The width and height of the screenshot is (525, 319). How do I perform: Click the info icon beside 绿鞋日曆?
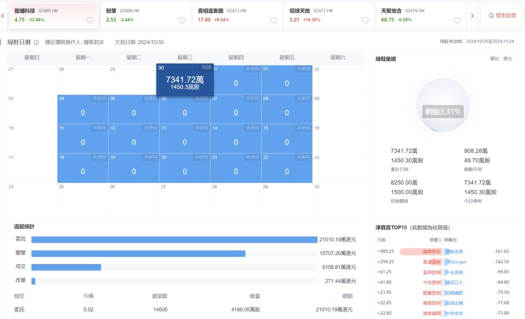[36, 42]
